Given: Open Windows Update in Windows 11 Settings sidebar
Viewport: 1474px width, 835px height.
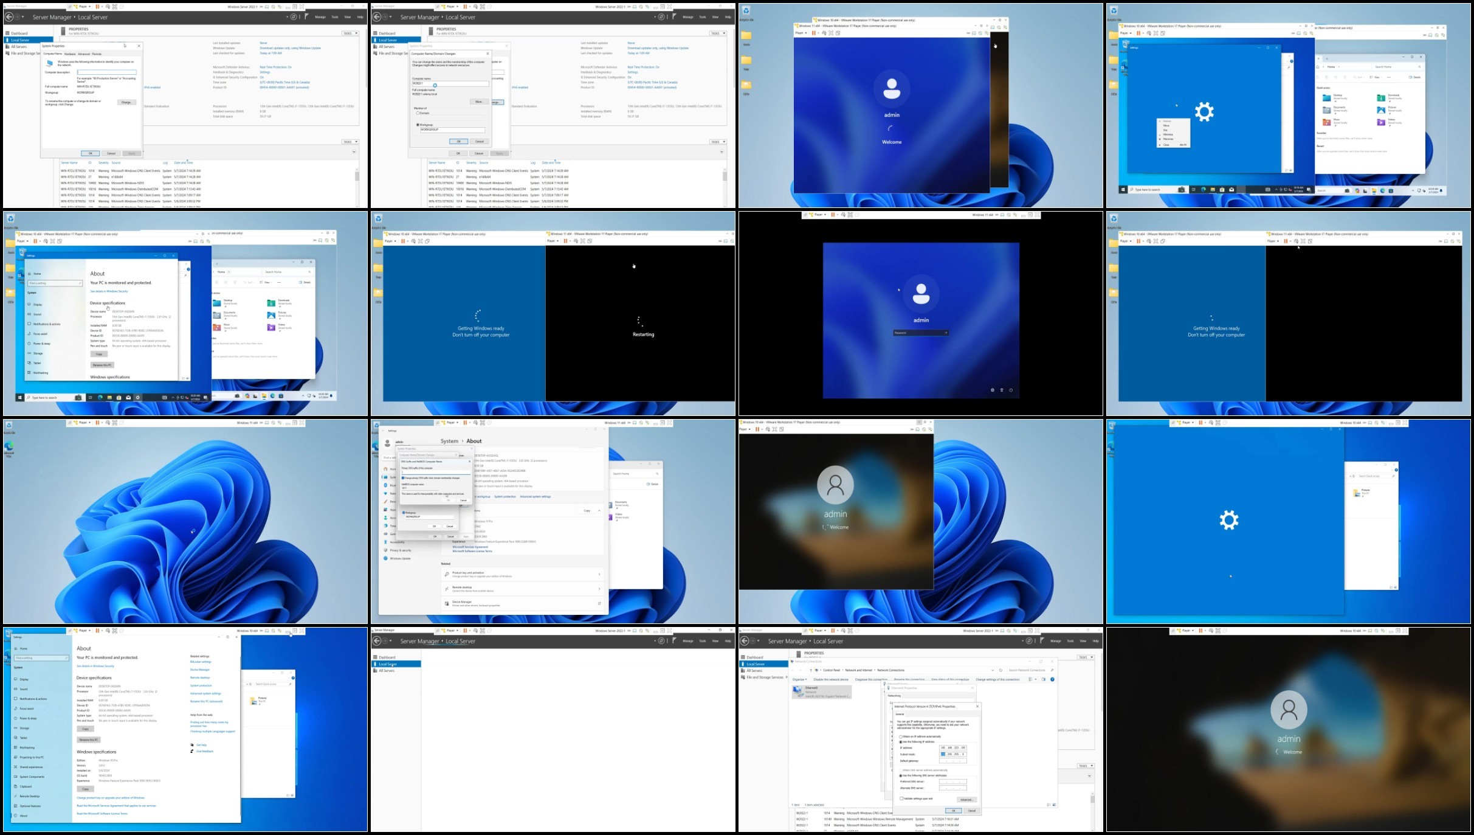Looking at the screenshot, I should pos(400,558).
